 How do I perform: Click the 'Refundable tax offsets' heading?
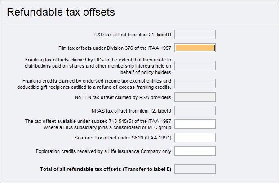click(x=61, y=13)
